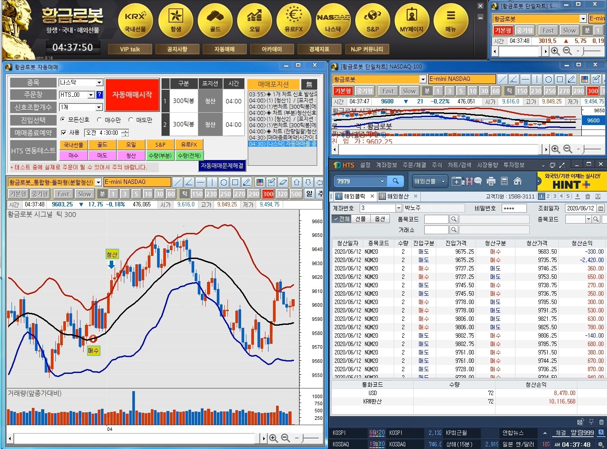Open the 골드 gold bars icon
The width and height of the screenshot is (607, 449).
[x=215, y=21]
